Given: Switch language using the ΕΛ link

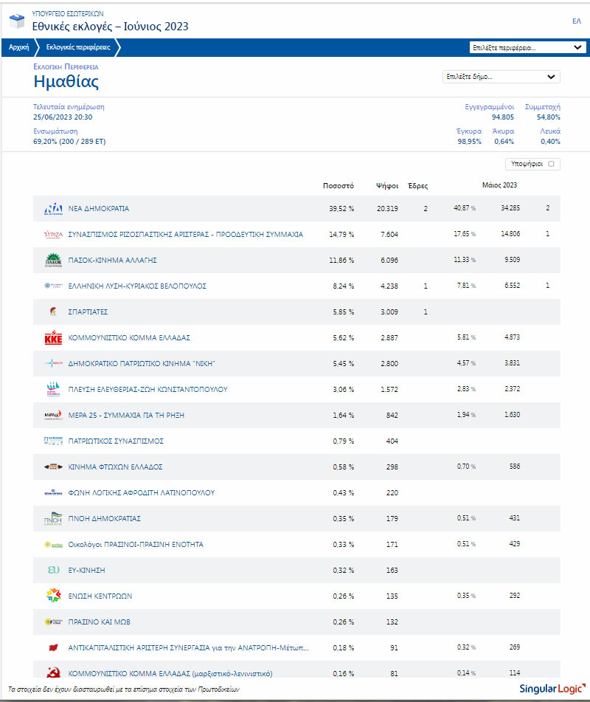Looking at the screenshot, I should tap(576, 21).
